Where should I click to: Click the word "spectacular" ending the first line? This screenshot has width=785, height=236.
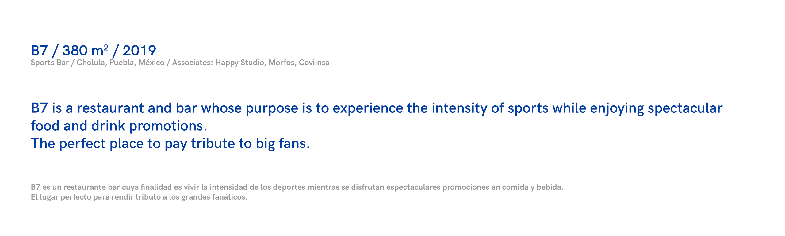(685, 108)
